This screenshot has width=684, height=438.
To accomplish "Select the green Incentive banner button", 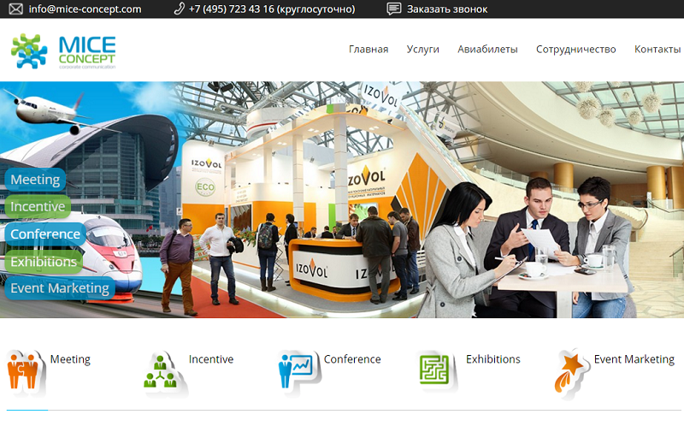I will click(38, 206).
